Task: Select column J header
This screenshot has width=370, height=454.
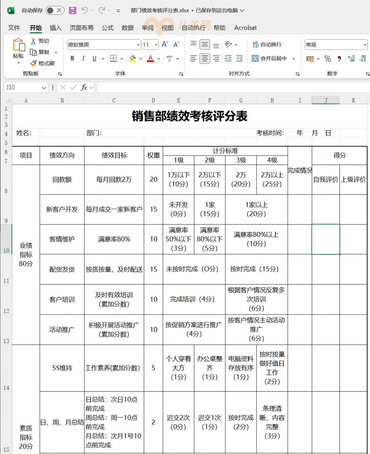Action: tap(326, 100)
